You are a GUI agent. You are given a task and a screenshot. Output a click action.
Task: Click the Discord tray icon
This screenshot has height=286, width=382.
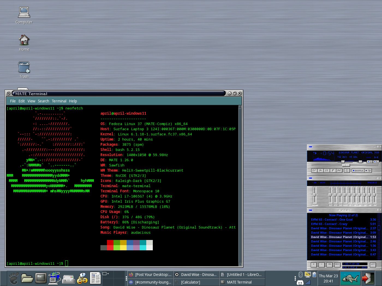pos(300,282)
